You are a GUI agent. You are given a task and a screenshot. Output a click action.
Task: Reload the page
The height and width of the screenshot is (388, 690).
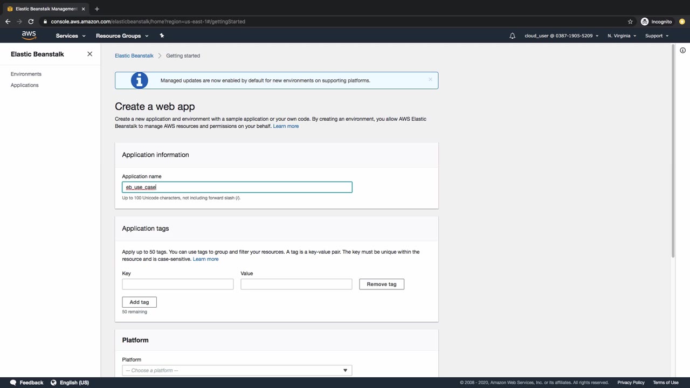pos(31,22)
